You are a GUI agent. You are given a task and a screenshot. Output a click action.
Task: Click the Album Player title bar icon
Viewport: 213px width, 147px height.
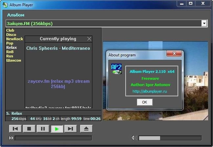tap(5, 5)
